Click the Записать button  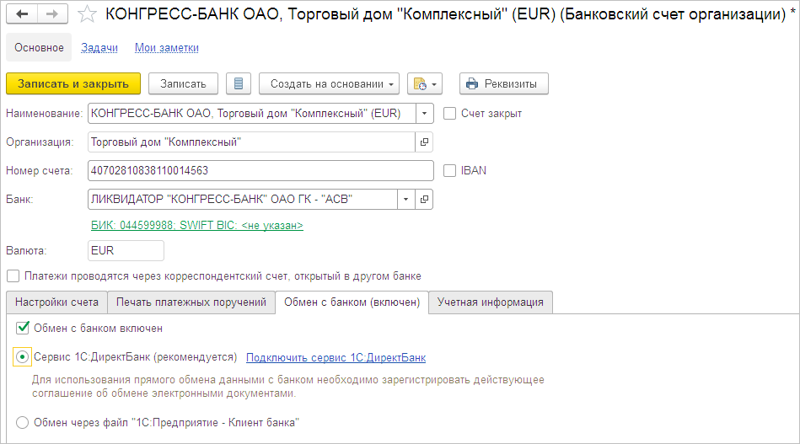tap(183, 83)
